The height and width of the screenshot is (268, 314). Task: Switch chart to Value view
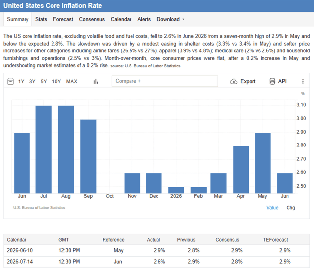pos(272,208)
